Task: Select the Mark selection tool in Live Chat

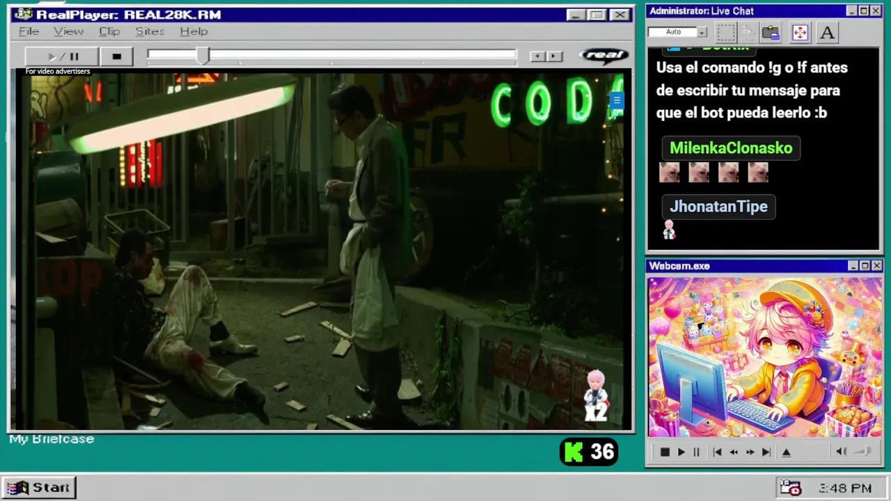Action: click(725, 33)
